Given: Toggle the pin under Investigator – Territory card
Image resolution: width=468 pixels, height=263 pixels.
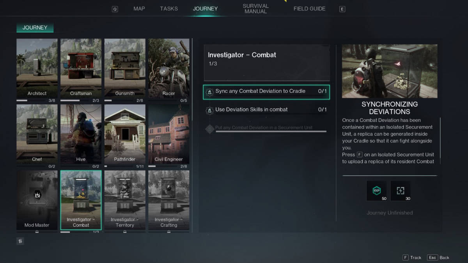Looking at the screenshot, I should click(125, 231).
